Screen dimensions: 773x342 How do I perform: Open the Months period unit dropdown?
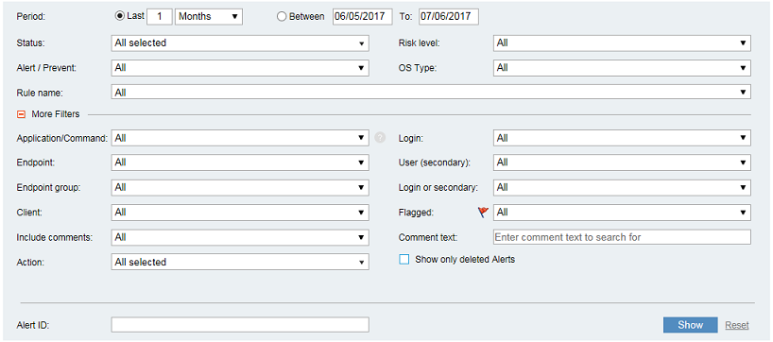(209, 16)
